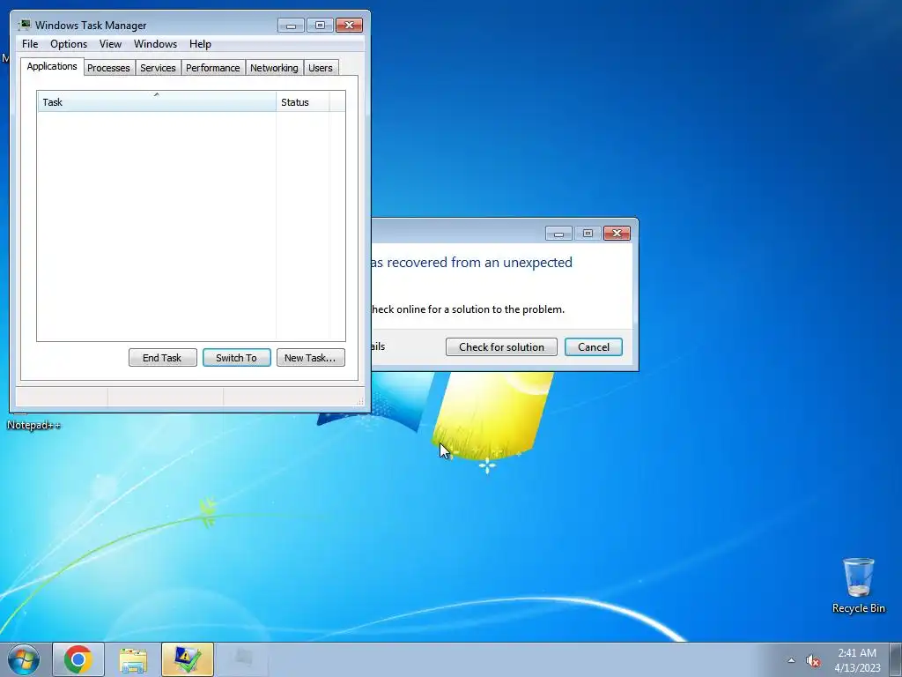Viewport: 902px width, 677px height.
Task: Click the Show desktop strip beside the clock
Action: 896,659
